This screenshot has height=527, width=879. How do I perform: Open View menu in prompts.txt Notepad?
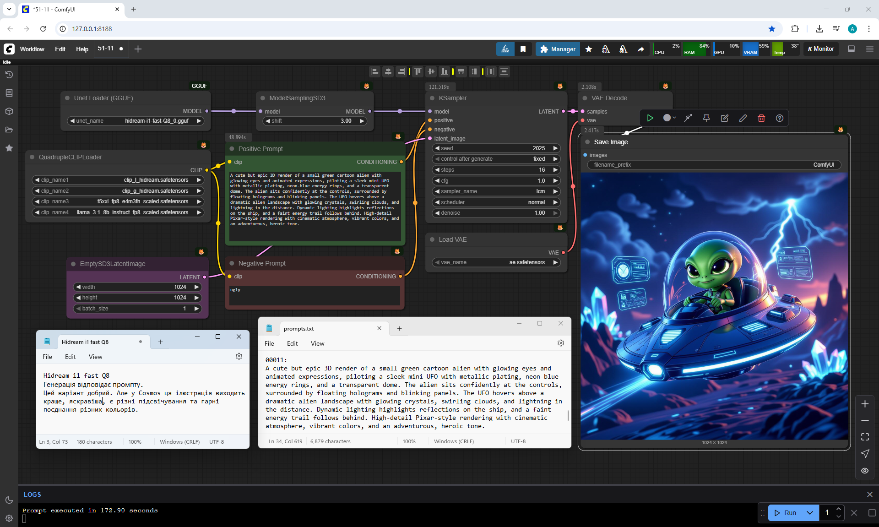(317, 343)
